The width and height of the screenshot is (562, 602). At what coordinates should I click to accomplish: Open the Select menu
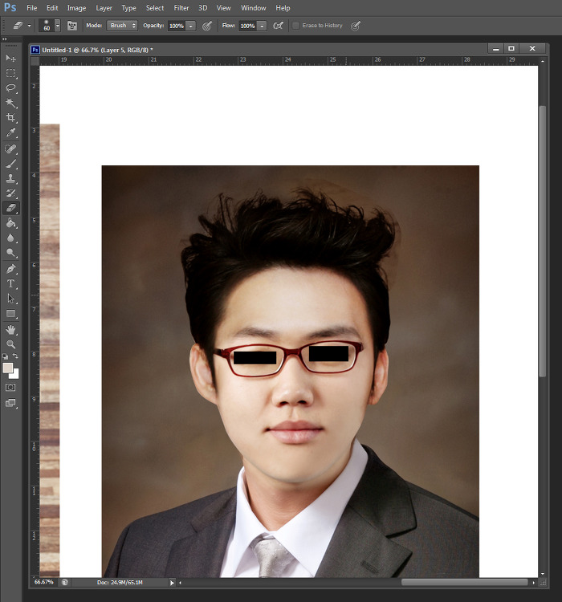click(155, 8)
